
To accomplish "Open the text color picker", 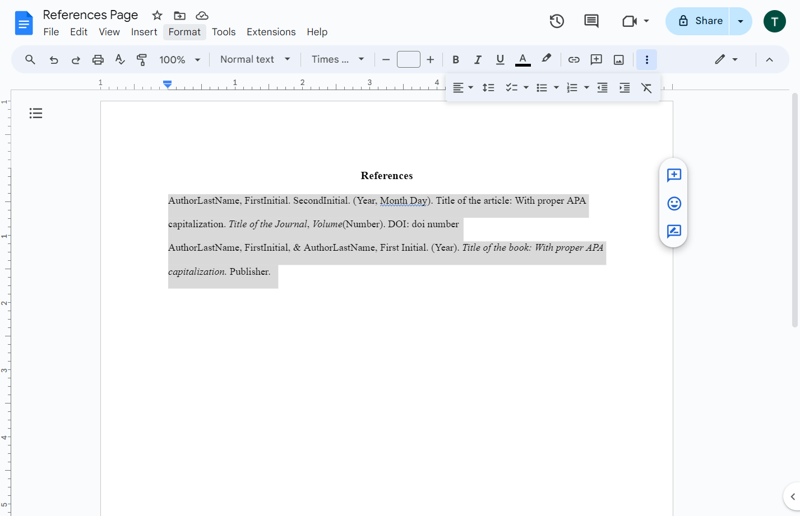I will 523,59.
